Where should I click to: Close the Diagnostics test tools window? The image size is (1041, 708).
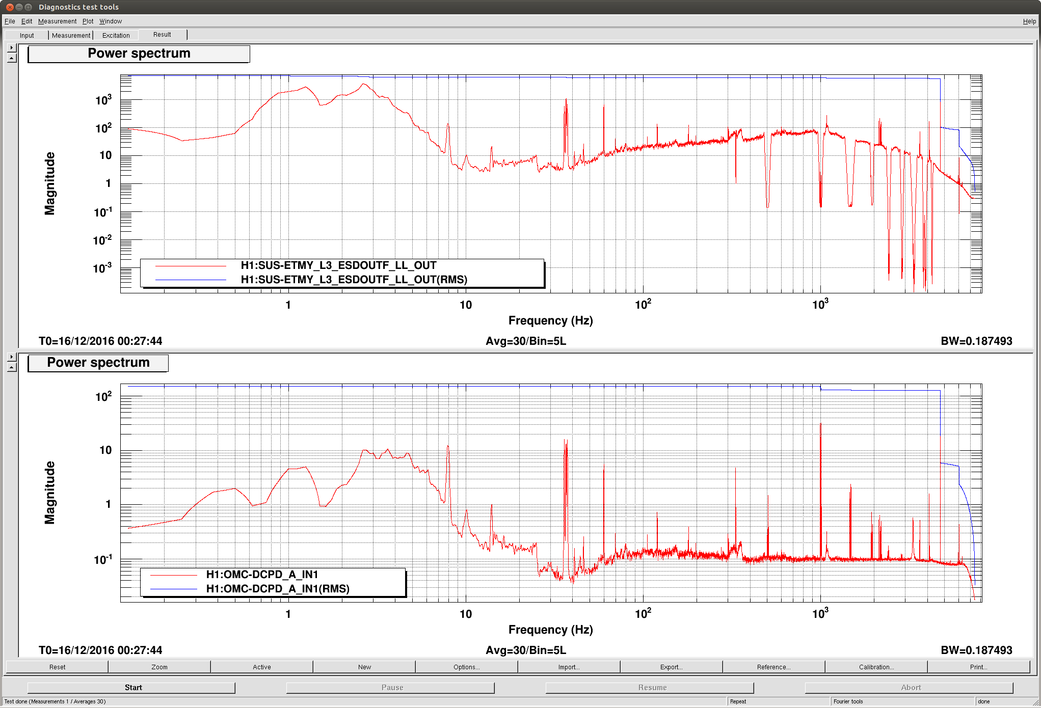coord(10,7)
